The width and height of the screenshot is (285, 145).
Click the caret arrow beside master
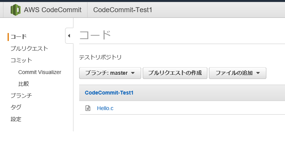pyautogui.click(x=133, y=73)
